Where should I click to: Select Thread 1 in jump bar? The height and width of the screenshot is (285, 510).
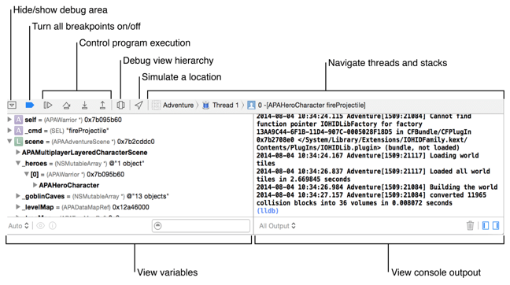[221, 105]
